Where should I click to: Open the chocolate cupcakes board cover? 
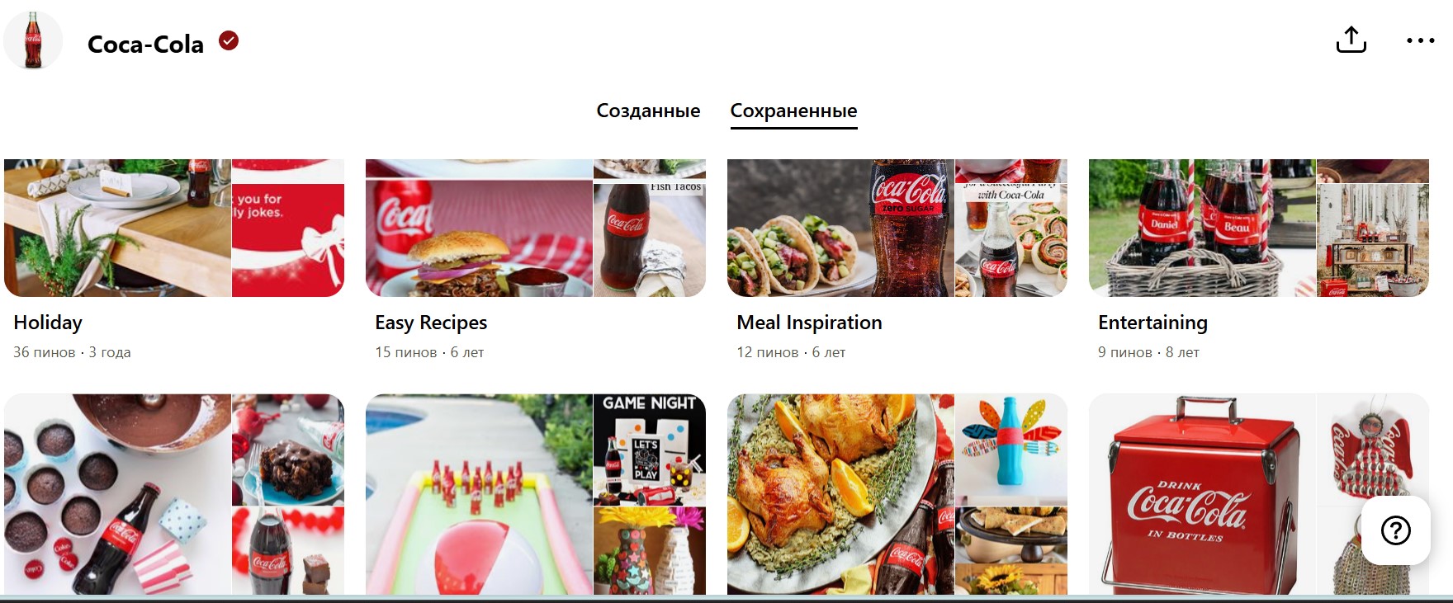point(117,494)
